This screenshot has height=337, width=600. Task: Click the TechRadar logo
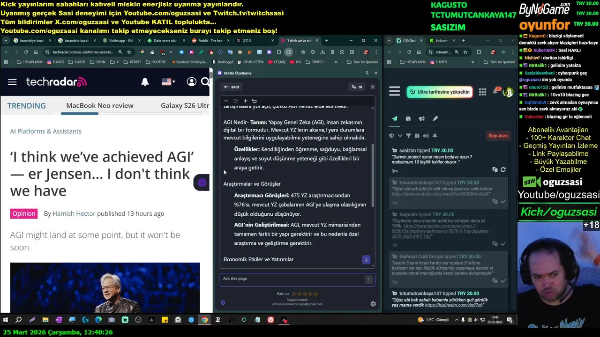[56, 82]
